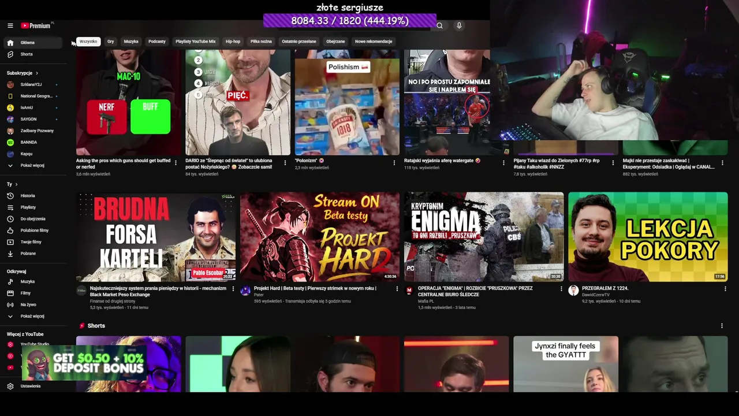Open Ustawienia settings gear
The width and height of the screenshot is (739, 416).
33,386
